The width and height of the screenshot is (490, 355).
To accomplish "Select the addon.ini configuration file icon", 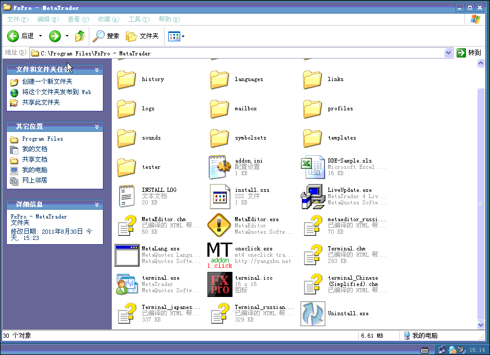I will [220, 167].
